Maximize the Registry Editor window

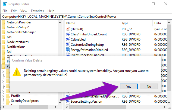coord(153,4)
